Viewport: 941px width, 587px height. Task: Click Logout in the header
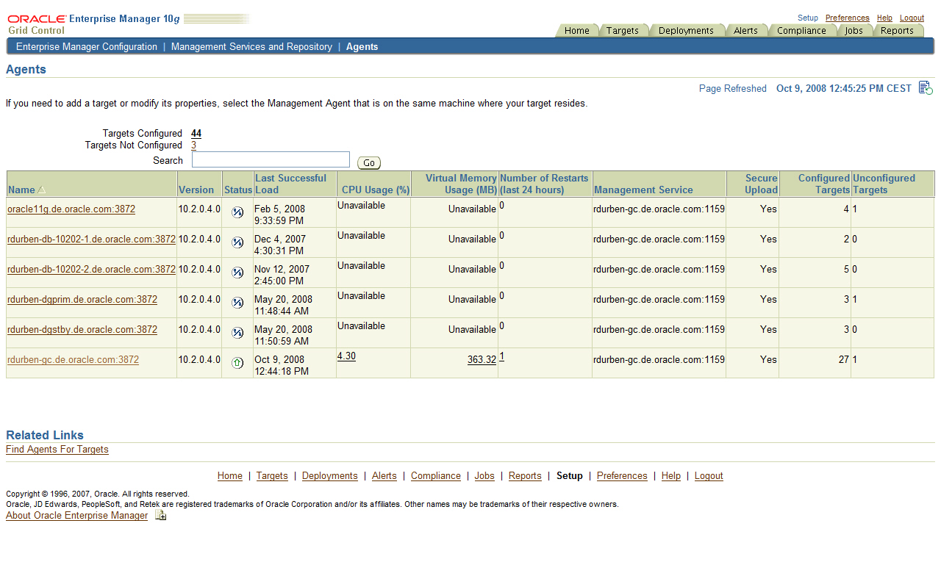(912, 18)
